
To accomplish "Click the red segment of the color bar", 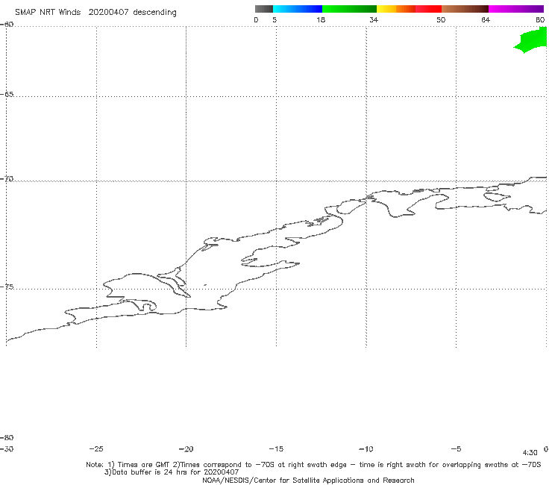I will (x=428, y=9).
